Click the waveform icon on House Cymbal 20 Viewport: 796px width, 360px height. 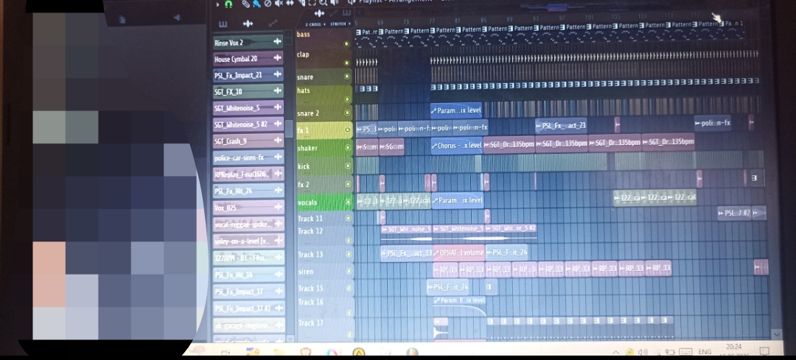[x=277, y=58]
